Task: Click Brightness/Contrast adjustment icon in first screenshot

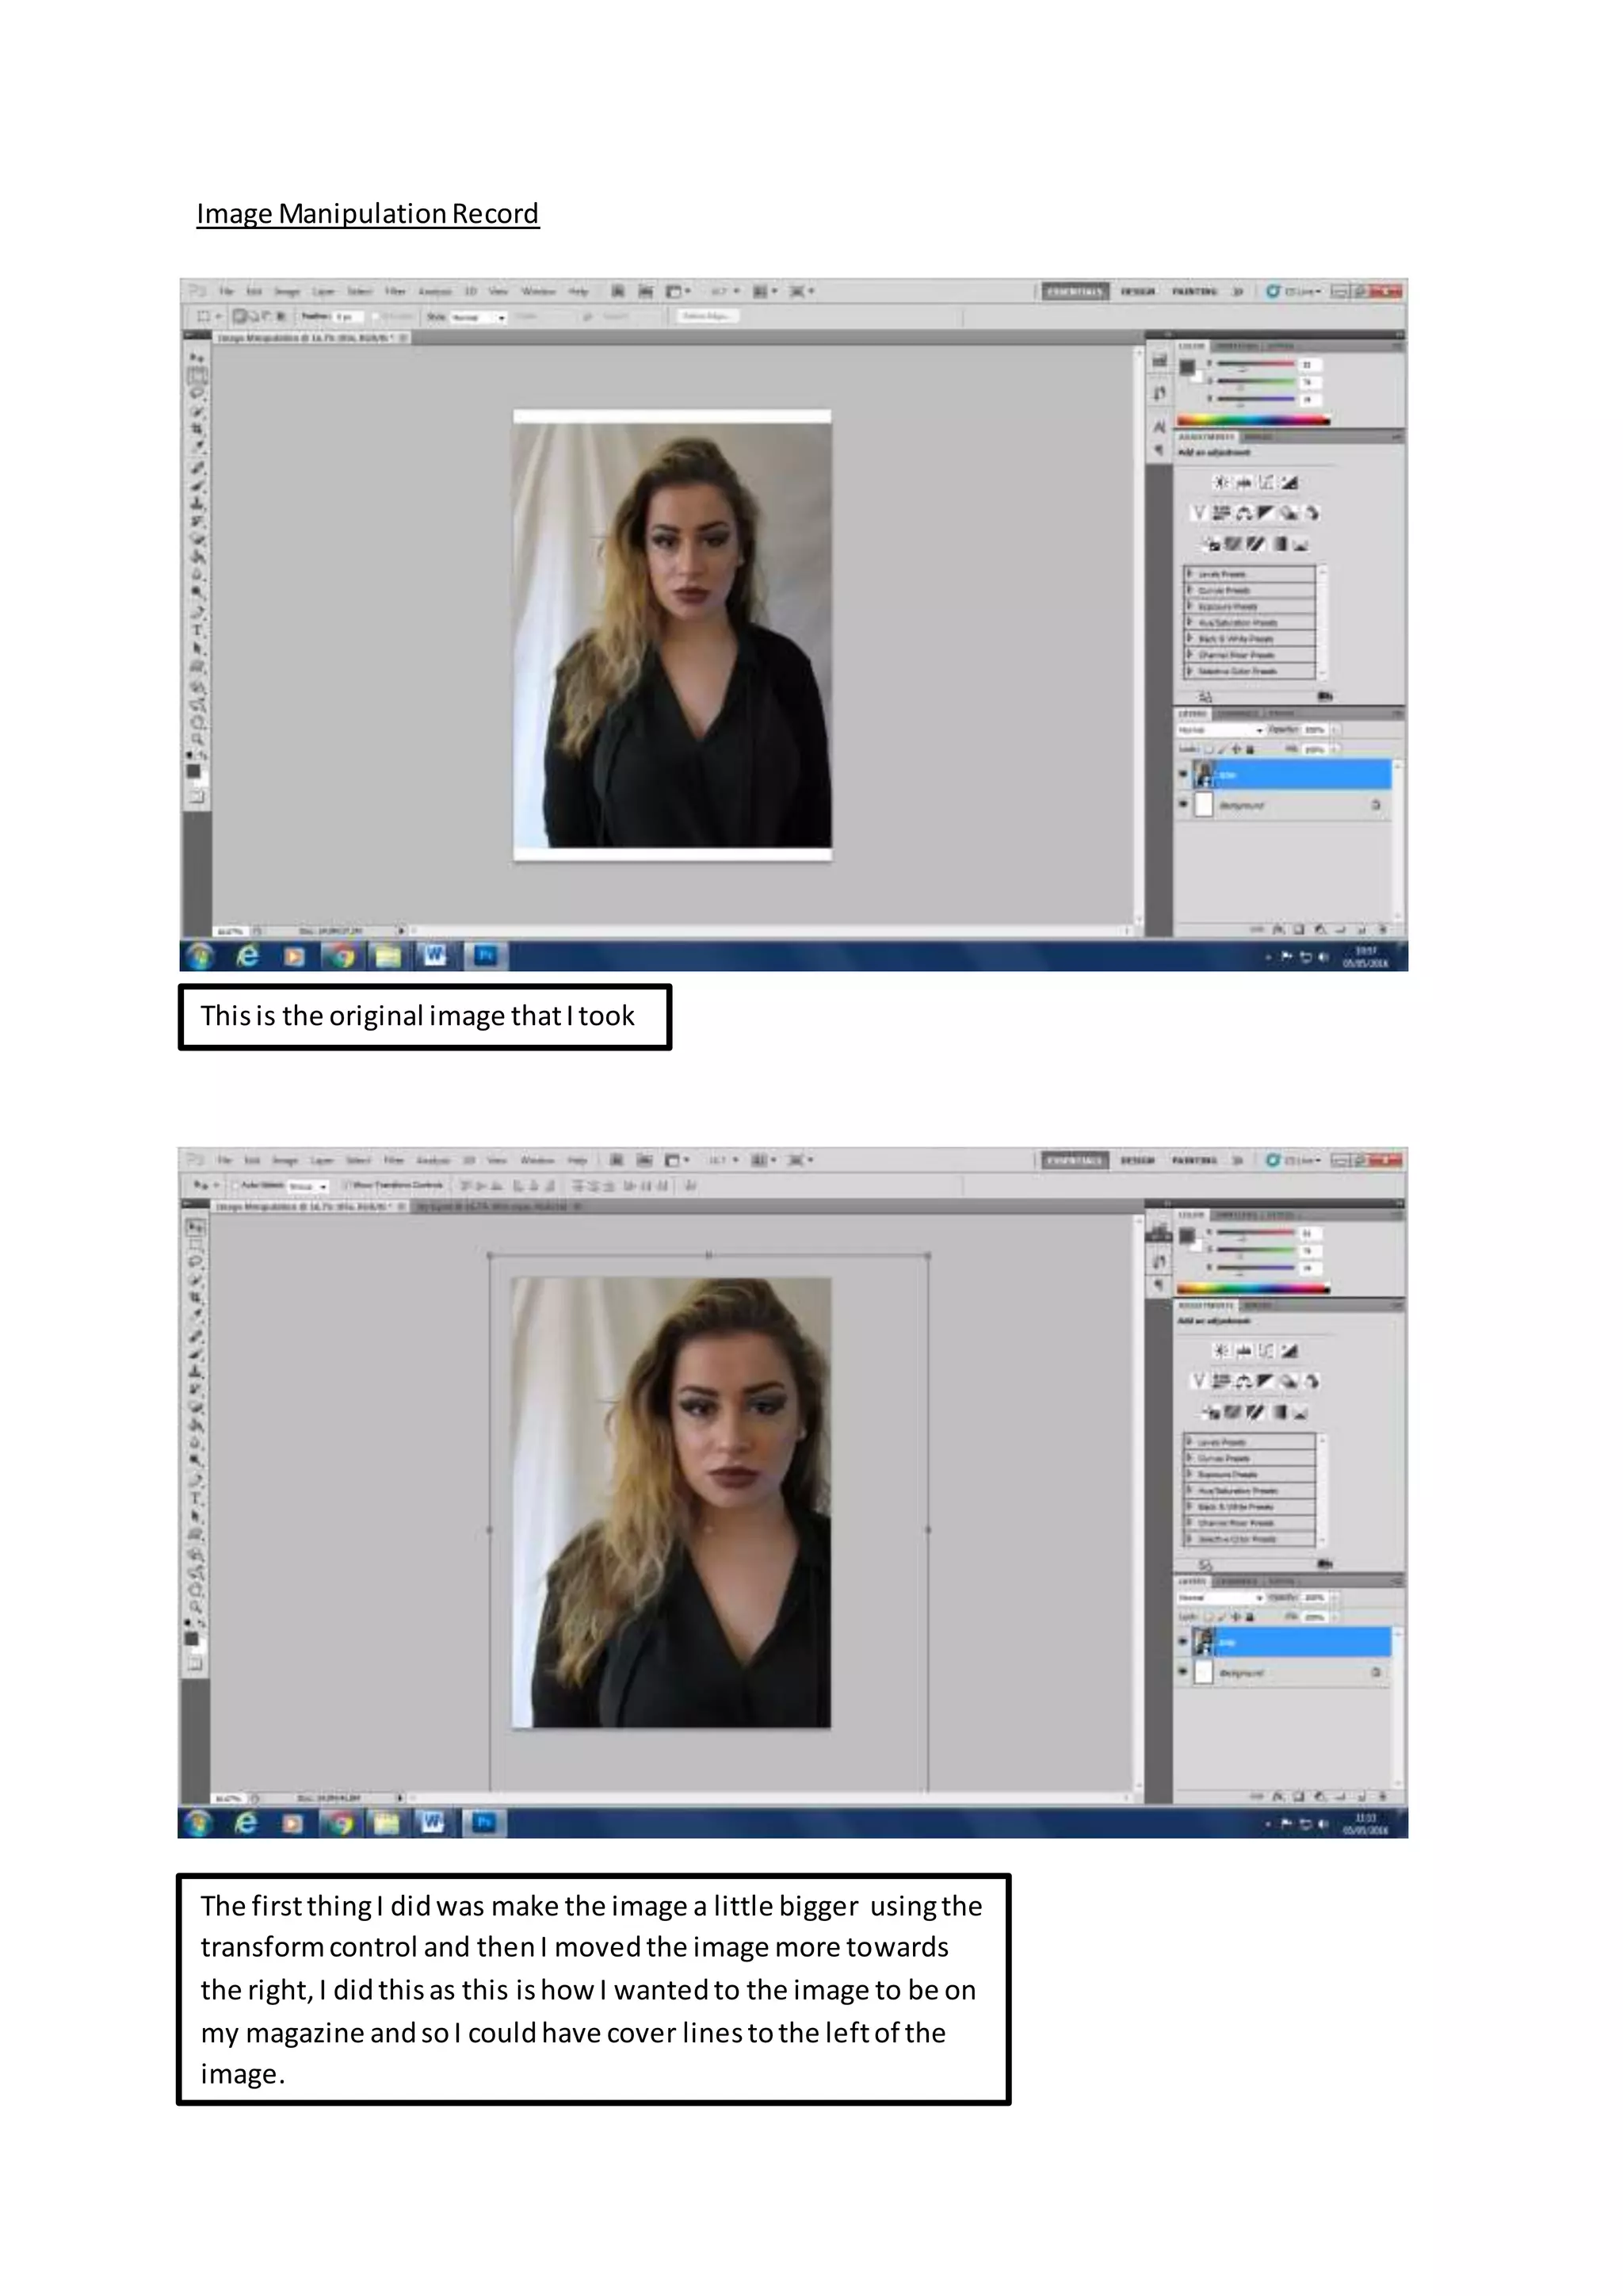Action: tap(1220, 482)
